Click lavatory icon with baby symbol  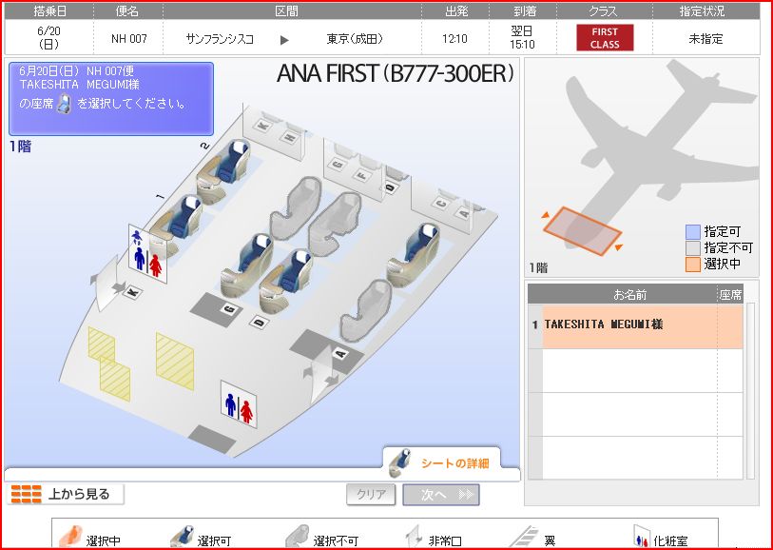pyautogui.click(x=147, y=253)
